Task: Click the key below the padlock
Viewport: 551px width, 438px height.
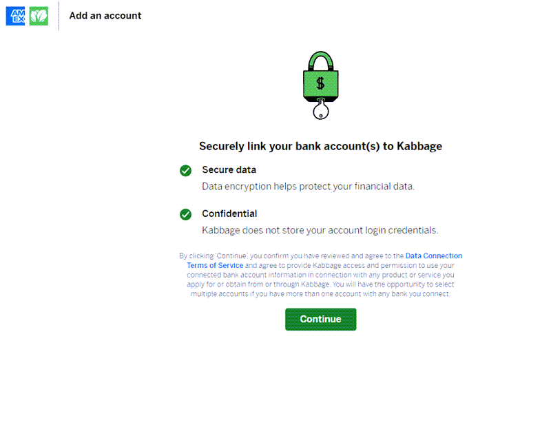Action: point(321,109)
